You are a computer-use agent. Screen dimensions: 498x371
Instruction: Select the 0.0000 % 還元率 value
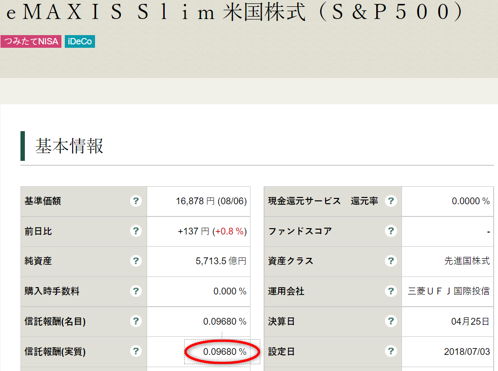tap(471, 201)
